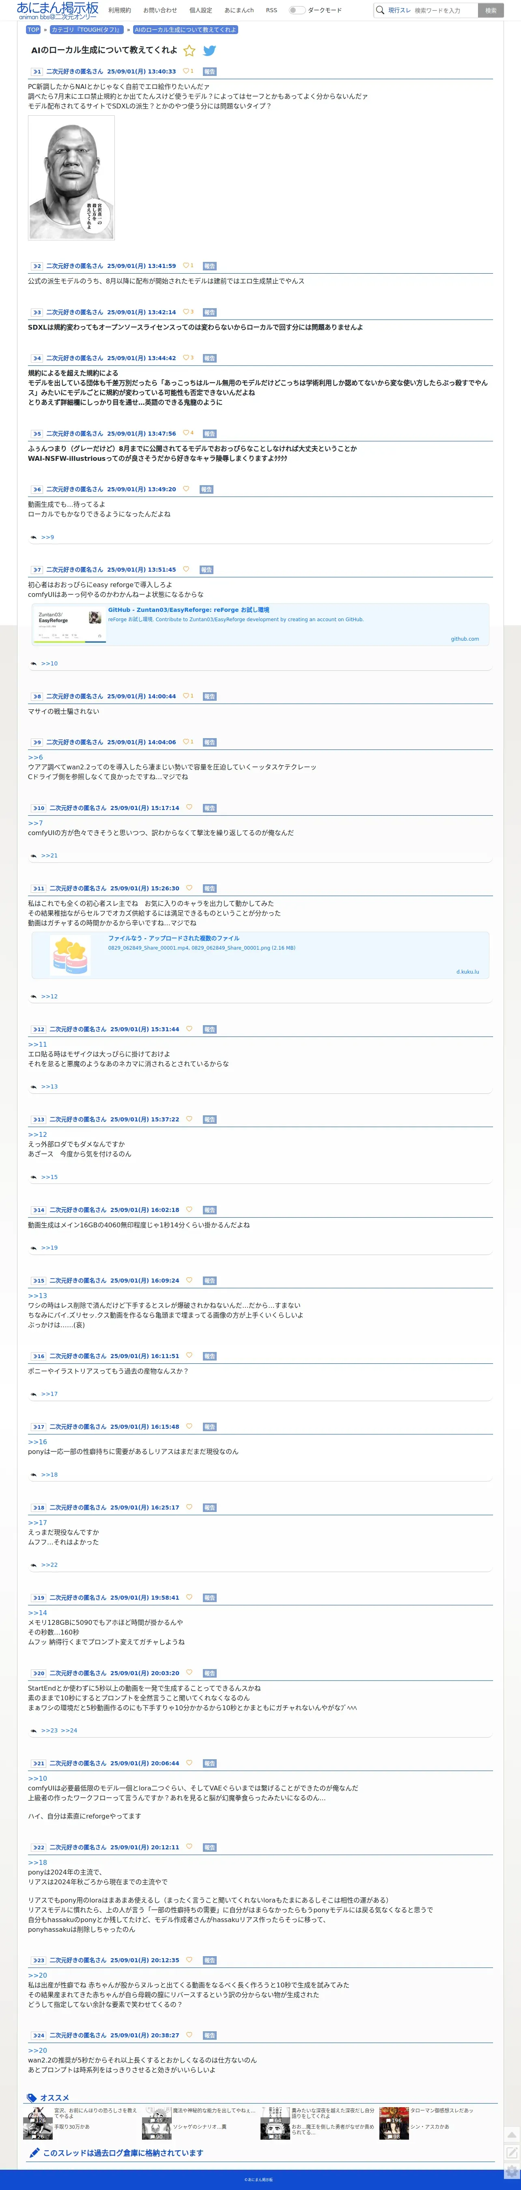Screen dimensions: 521x2190
Task: Click post number >>16 anchor
Action: coord(38,1357)
